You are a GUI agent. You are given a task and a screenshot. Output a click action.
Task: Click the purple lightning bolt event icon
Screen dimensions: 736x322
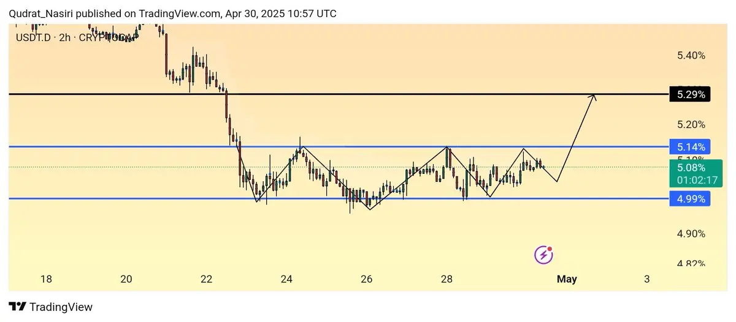pyautogui.click(x=543, y=255)
